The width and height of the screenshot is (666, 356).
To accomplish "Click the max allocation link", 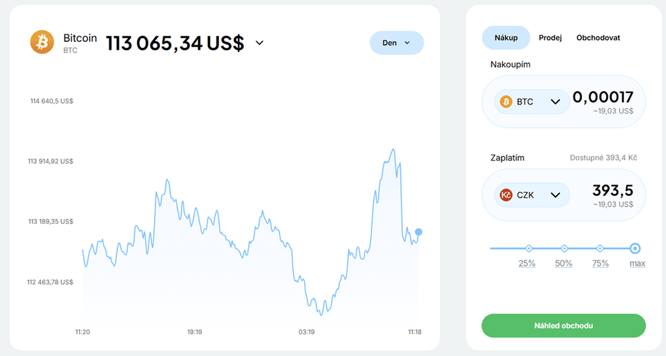I will [x=637, y=263].
